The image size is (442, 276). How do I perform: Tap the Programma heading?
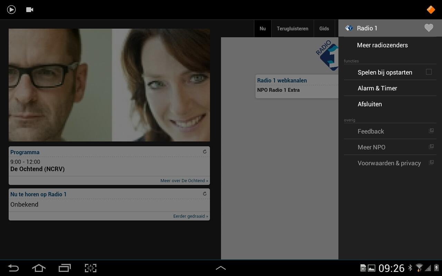[x=25, y=152]
